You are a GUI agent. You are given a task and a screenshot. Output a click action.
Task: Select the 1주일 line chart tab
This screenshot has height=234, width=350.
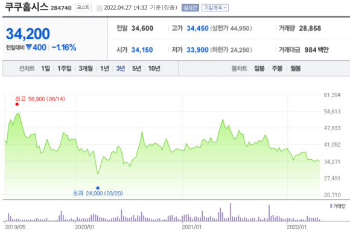point(65,69)
